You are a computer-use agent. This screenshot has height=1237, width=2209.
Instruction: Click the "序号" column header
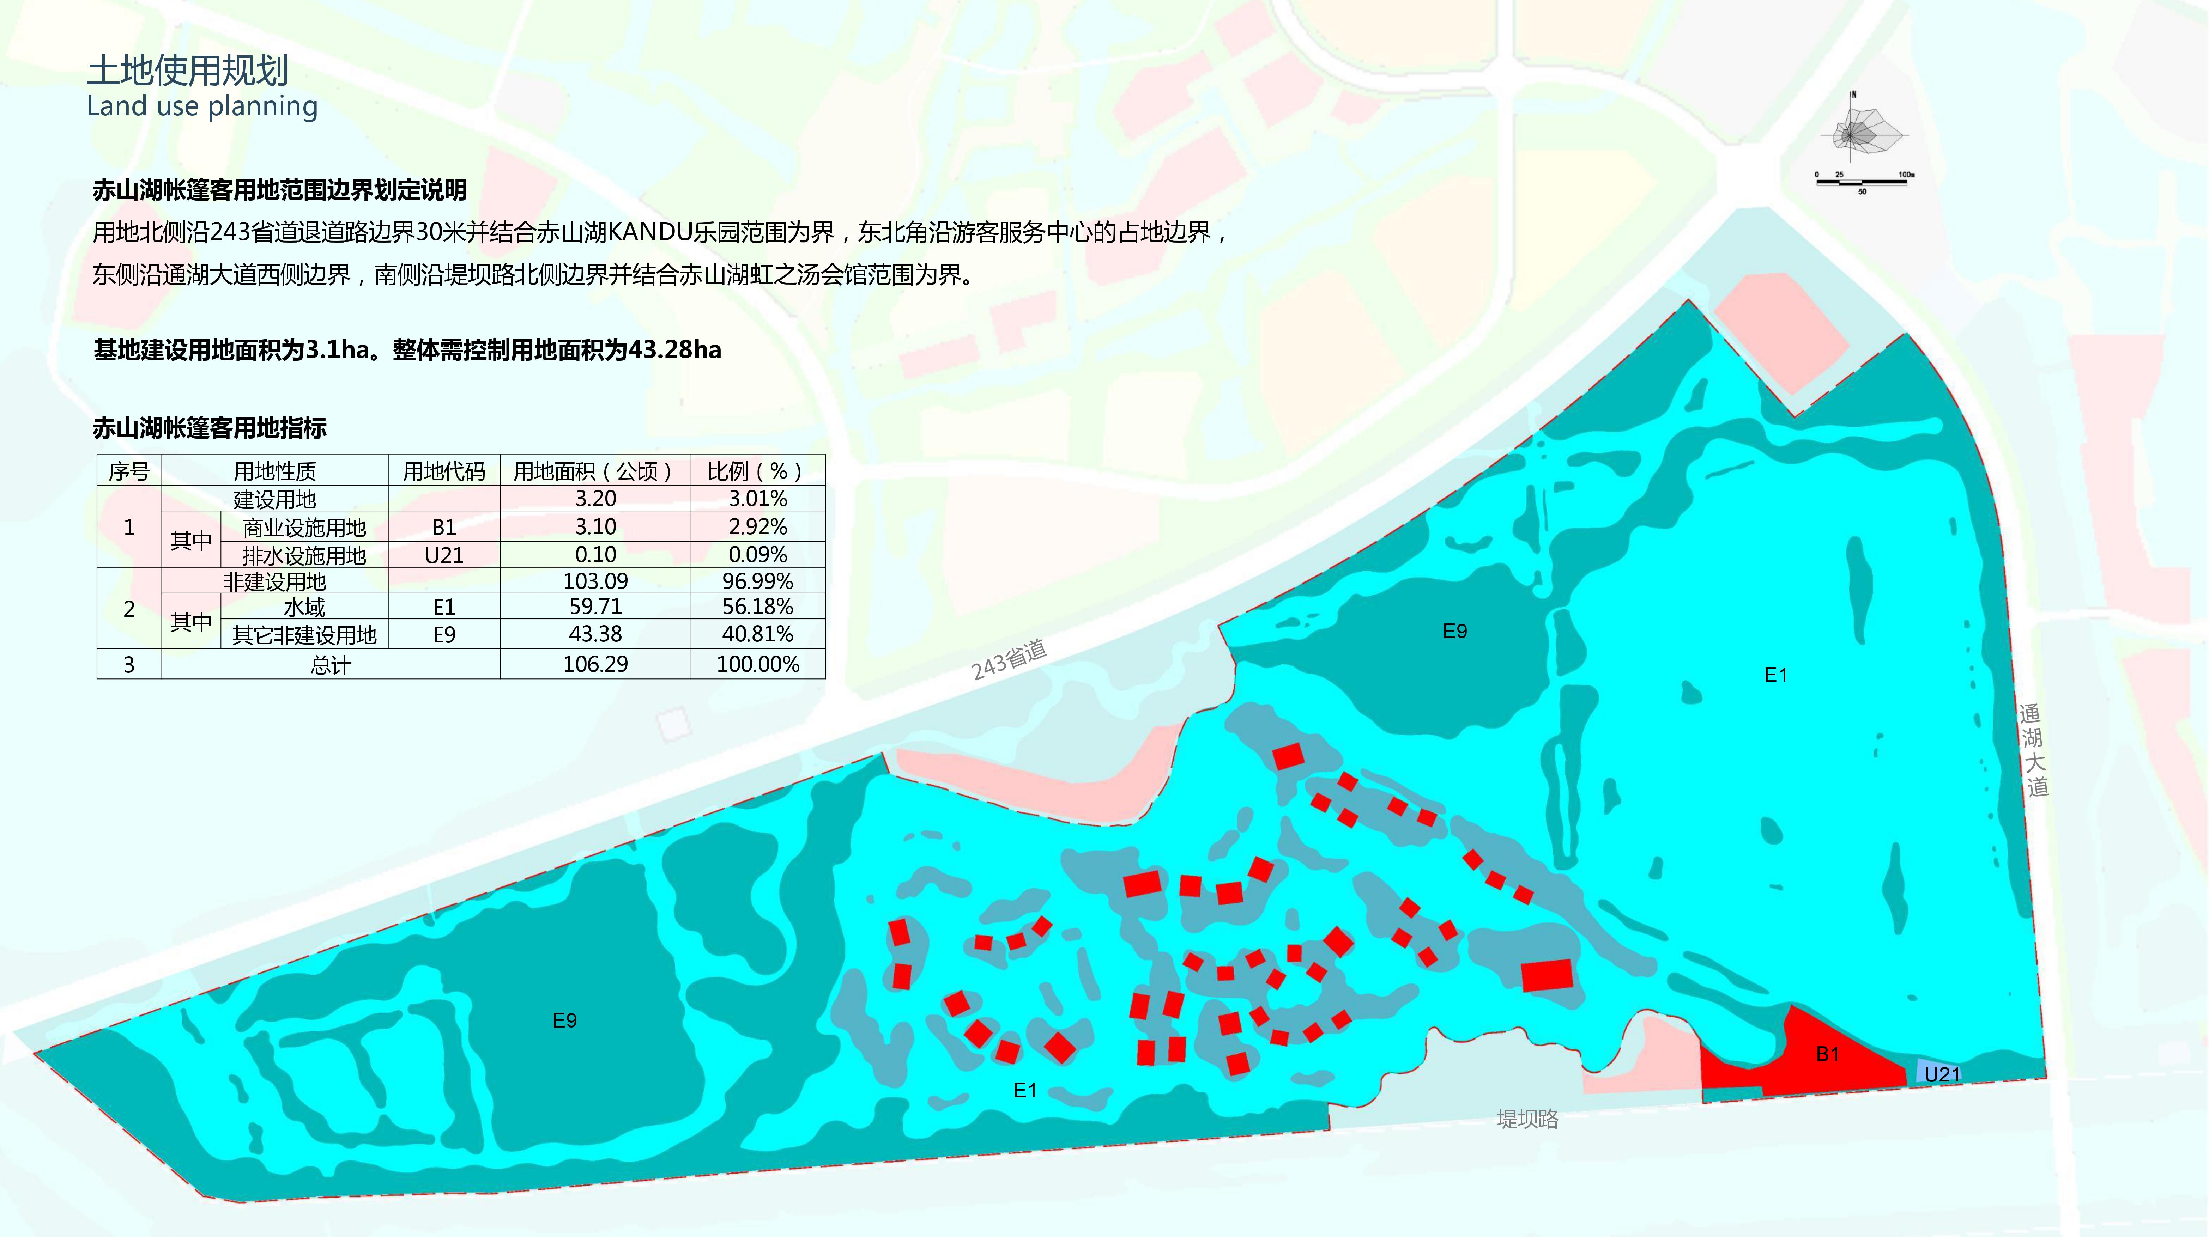(129, 471)
